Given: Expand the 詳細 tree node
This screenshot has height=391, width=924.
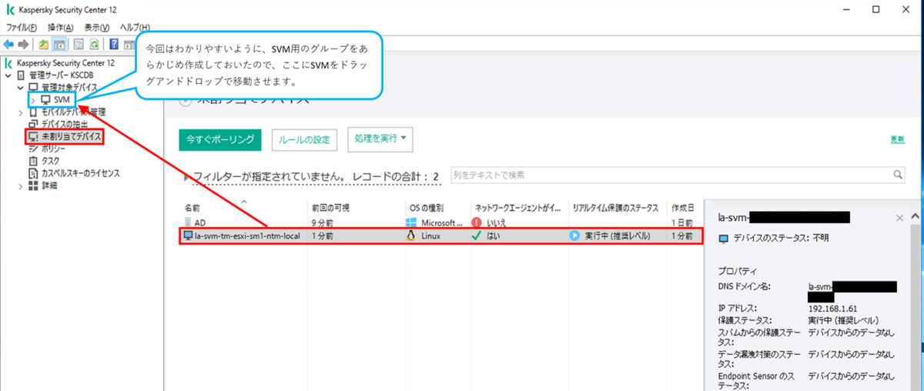Looking at the screenshot, I should pyautogui.click(x=21, y=185).
